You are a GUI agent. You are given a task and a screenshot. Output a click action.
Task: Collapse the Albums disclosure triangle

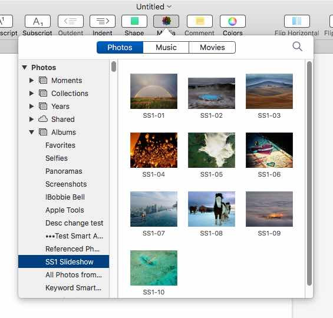click(x=31, y=132)
